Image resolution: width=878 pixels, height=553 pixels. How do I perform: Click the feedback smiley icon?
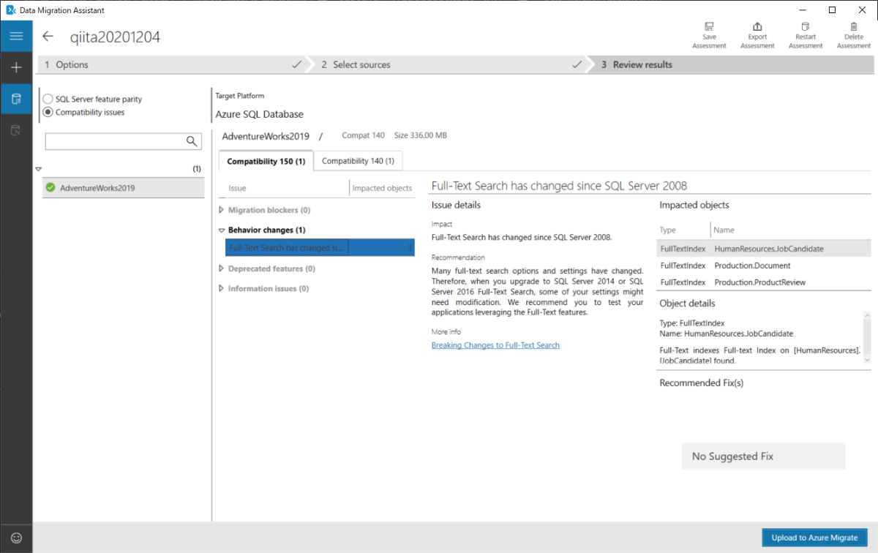click(x=16, y=537)
